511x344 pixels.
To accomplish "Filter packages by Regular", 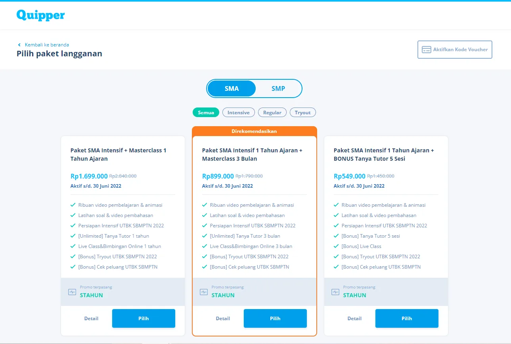I will point(272,112).
